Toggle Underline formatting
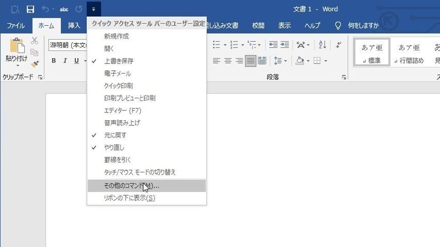 click(76, 61)
